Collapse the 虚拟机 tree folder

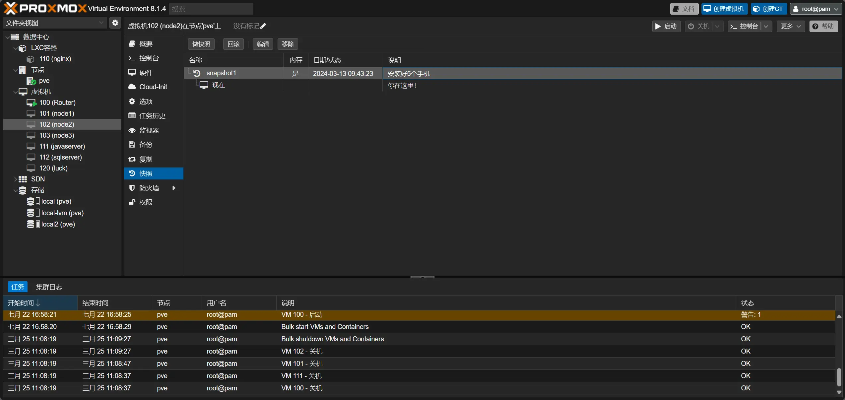coord(15,92)
